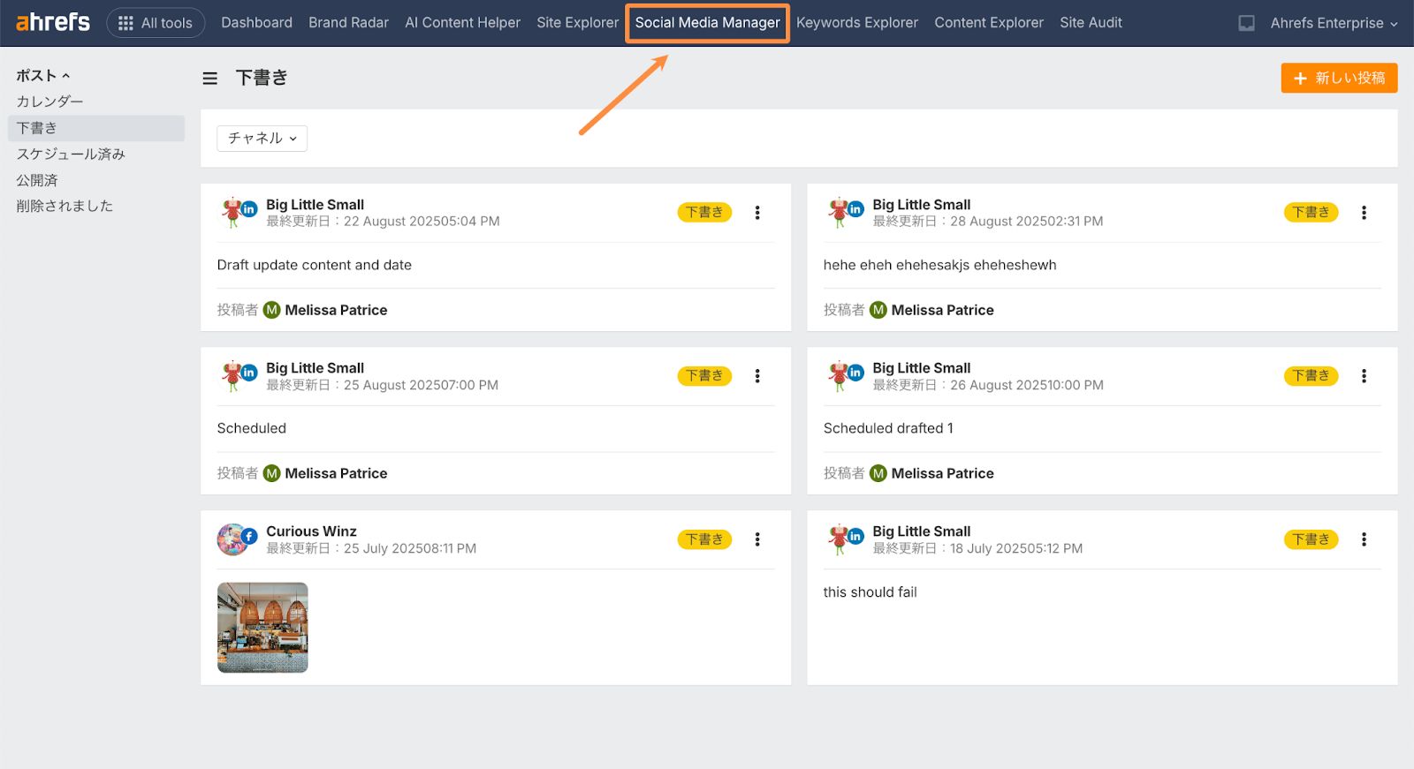
Task: Click 'Draft update content and date' post text
Action: click(314, 265)
